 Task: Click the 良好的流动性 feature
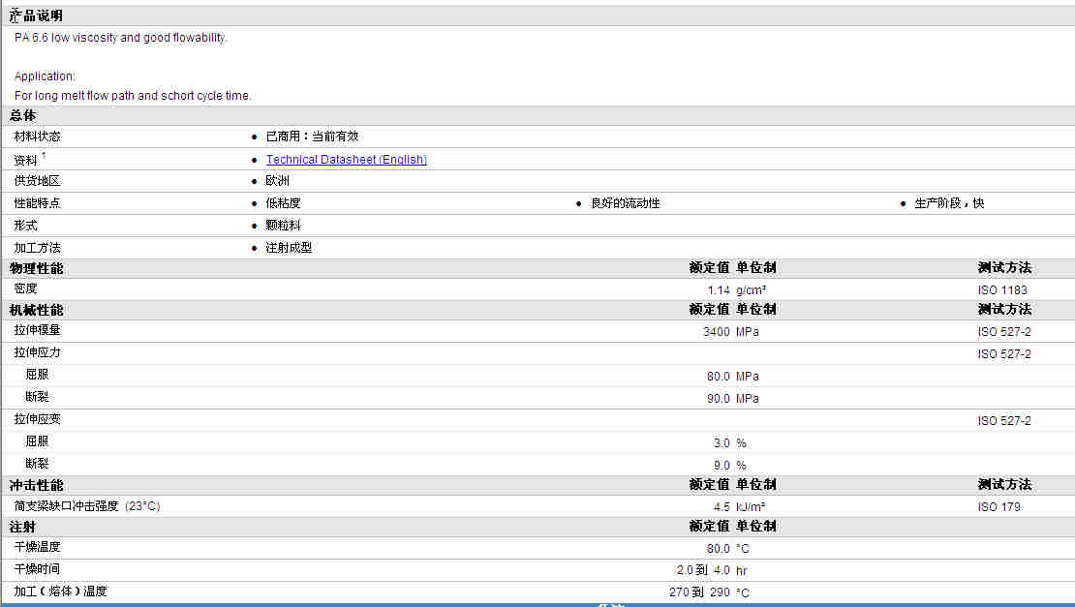tap(626, 203)
